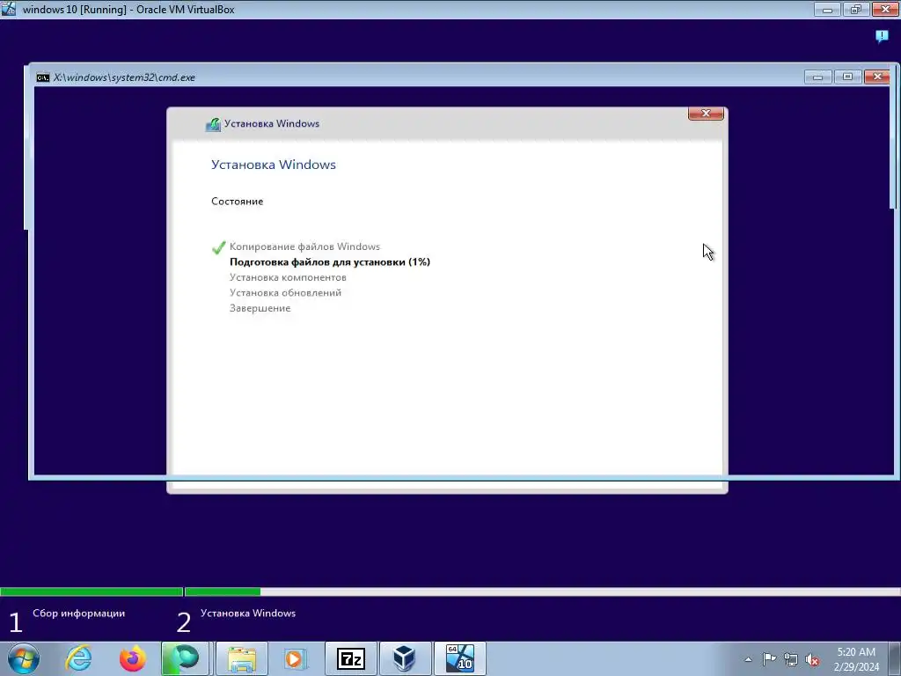Screen dimensions: 901x676
Task: Click step 2 Установка Windows label
Action: pyautogui.click(x=248, y=614)
